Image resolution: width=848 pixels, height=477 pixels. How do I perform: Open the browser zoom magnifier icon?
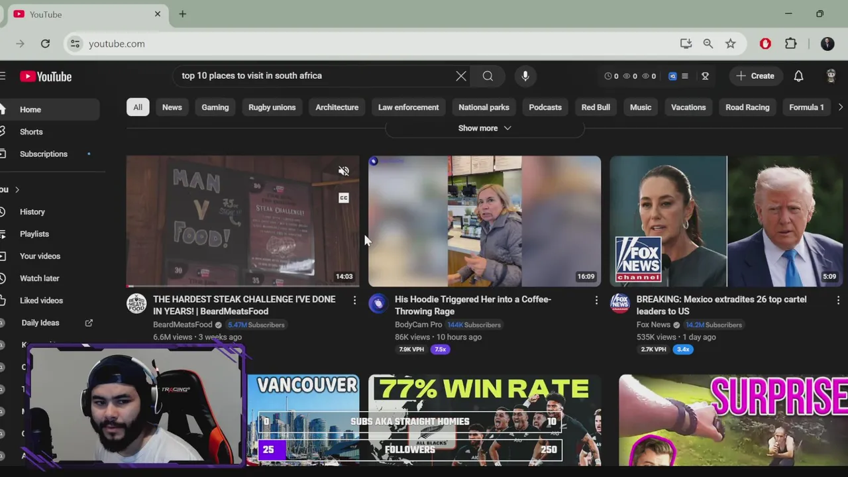tap(708, 44)
